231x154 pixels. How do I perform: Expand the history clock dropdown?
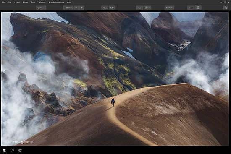click(x=147, y=8)
